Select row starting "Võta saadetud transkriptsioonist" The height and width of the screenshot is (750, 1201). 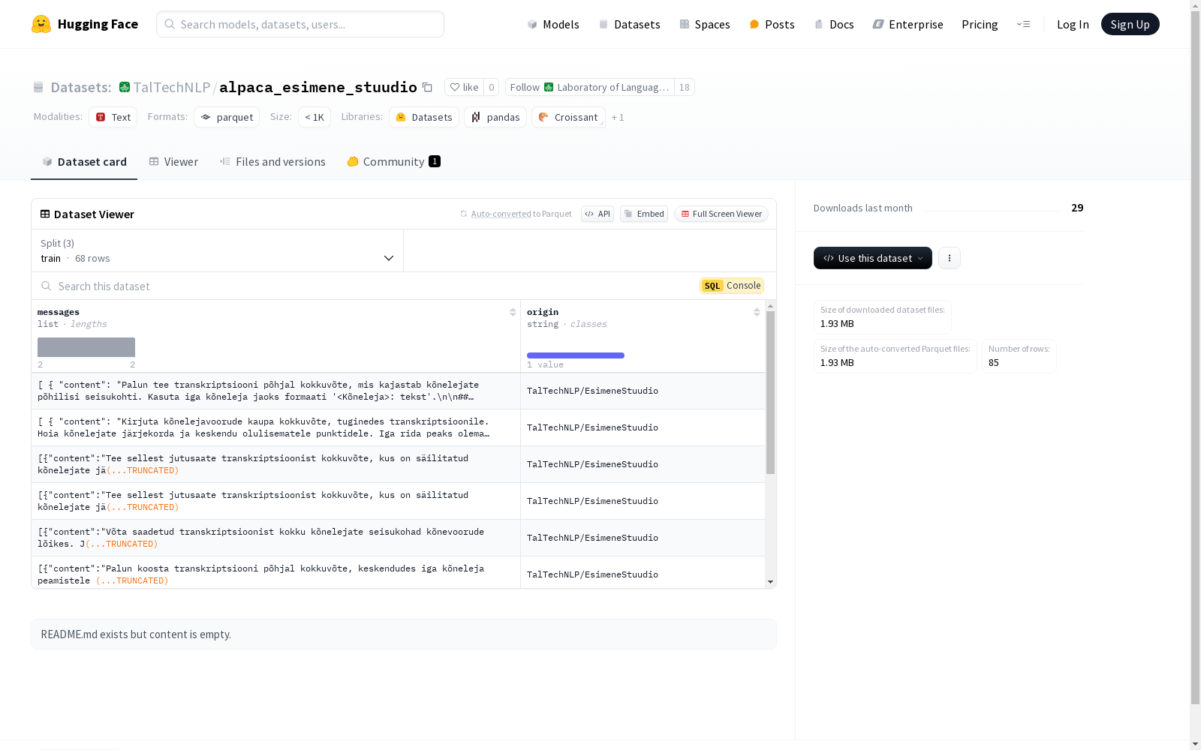(x=398, y=538)
